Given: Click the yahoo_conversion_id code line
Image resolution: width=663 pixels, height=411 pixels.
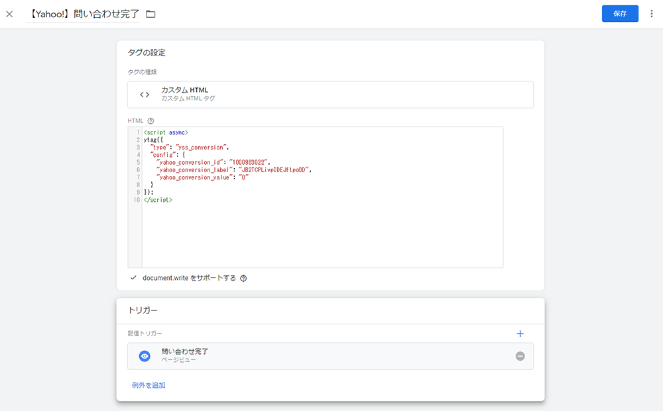Looking at the screenshot, I should [x=213, y=162].
